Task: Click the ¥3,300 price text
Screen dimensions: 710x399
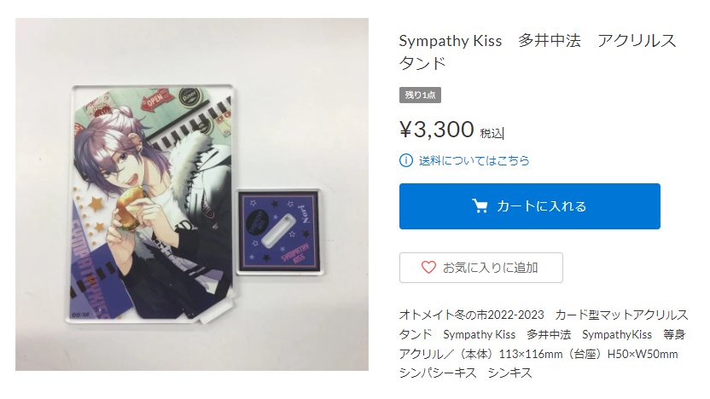Action: coord(437,130)
